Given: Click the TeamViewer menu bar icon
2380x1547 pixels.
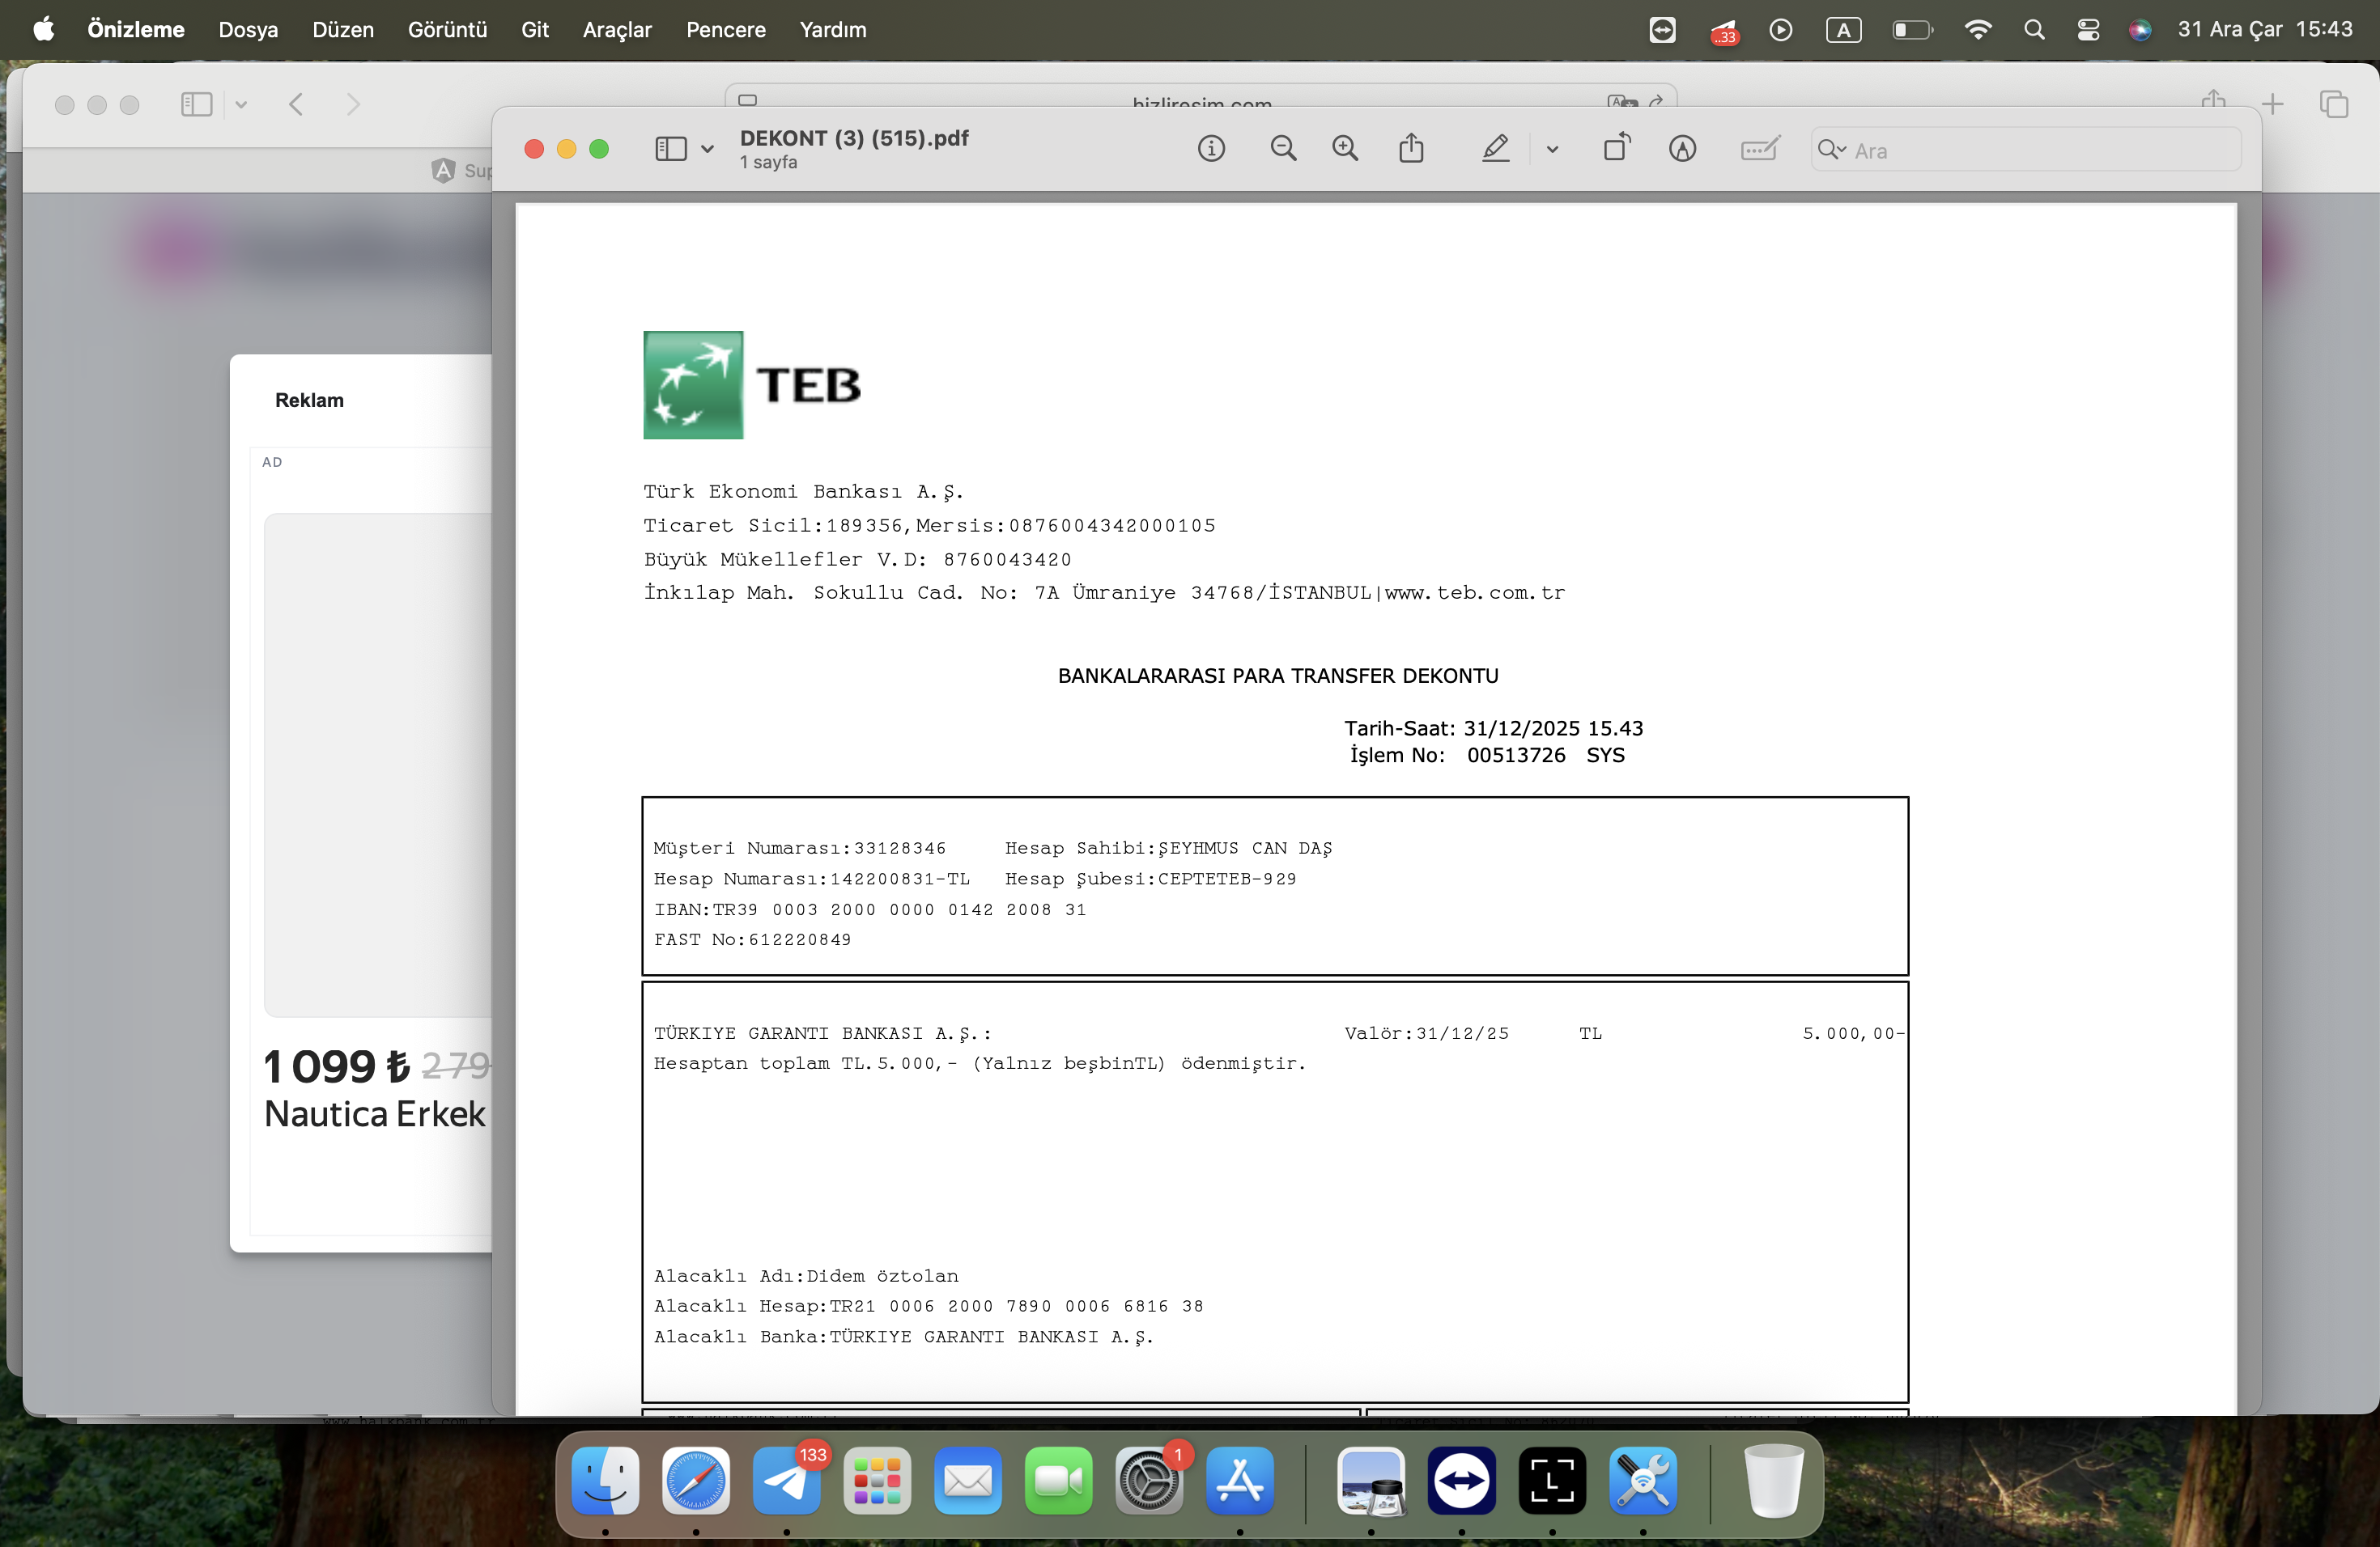Looking at the screenshot, I should (x=1662, y=30).
